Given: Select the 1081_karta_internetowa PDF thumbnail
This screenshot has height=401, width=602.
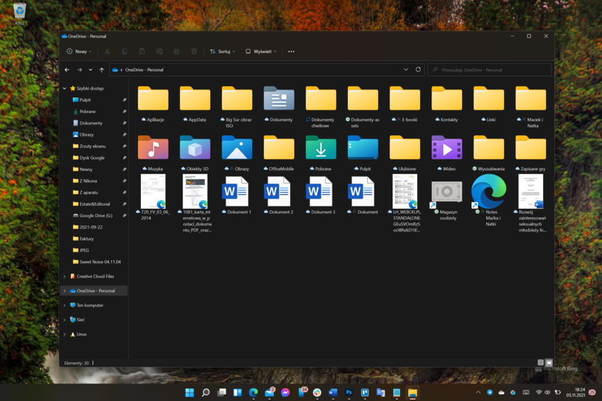Looking at the screenshot, I should coord(195,191).
